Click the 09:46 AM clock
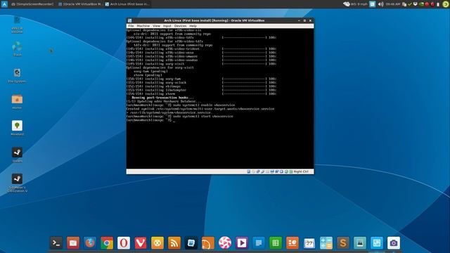The width and height of the screenshot is (450, 253). pyautogui.click(x=392, y=4)
